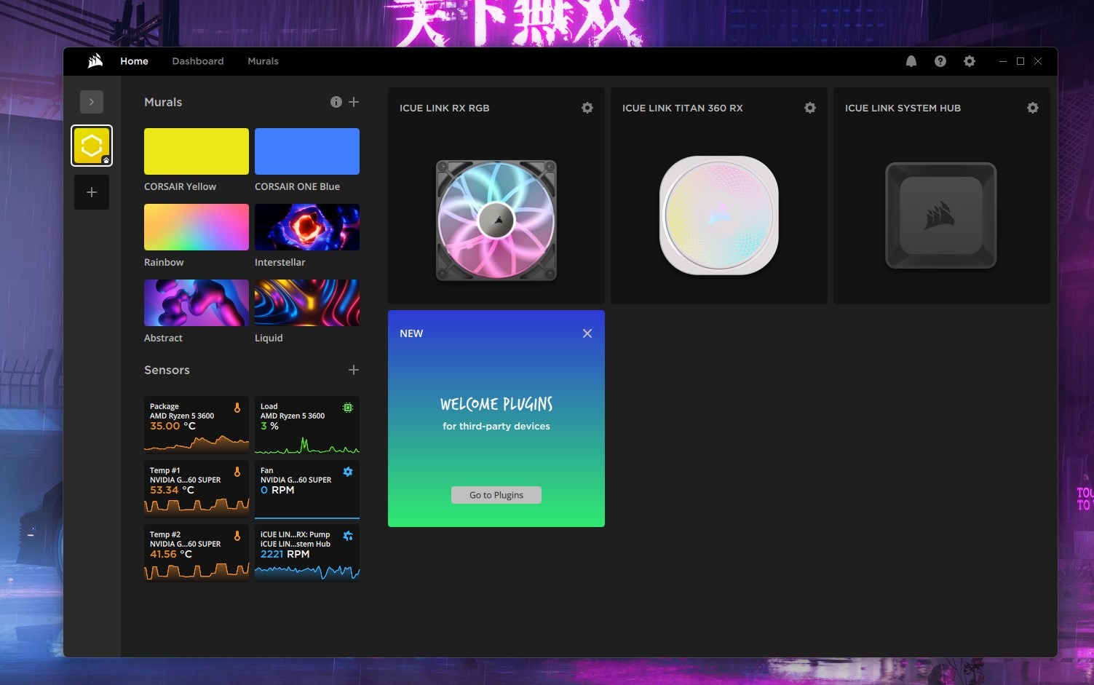The image size is (1094, 685).
Task: Click the 35.00 °C Package temperature value
Action: 173,426
